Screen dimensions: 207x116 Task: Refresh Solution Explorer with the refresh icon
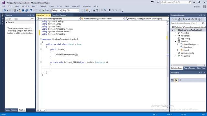point(193,19)
